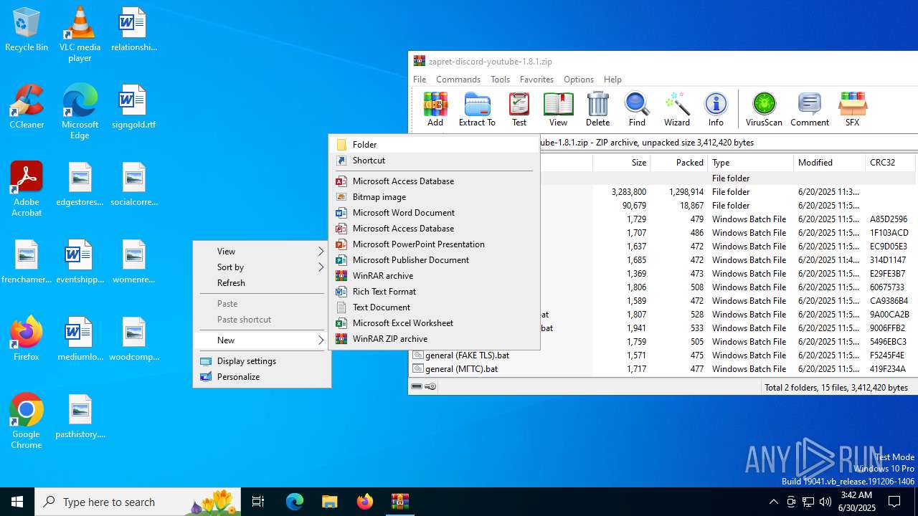
Task: Create a new Folder from the submenu
Action: click(434, 144)
